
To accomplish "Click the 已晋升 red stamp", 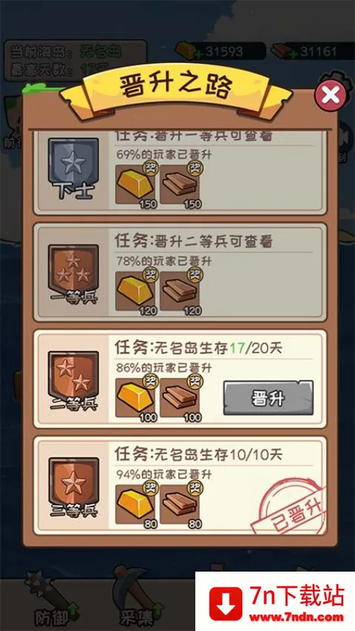I will coord(287,506).
